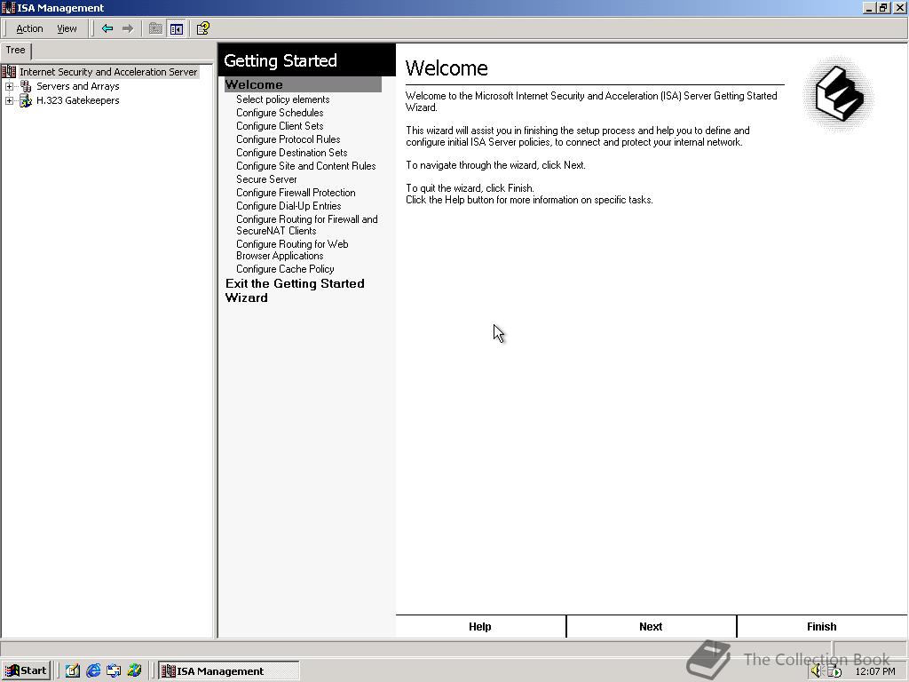Open Outlook Express from quick launch
This screenshot has height=682, width=909.
[114, 670]
